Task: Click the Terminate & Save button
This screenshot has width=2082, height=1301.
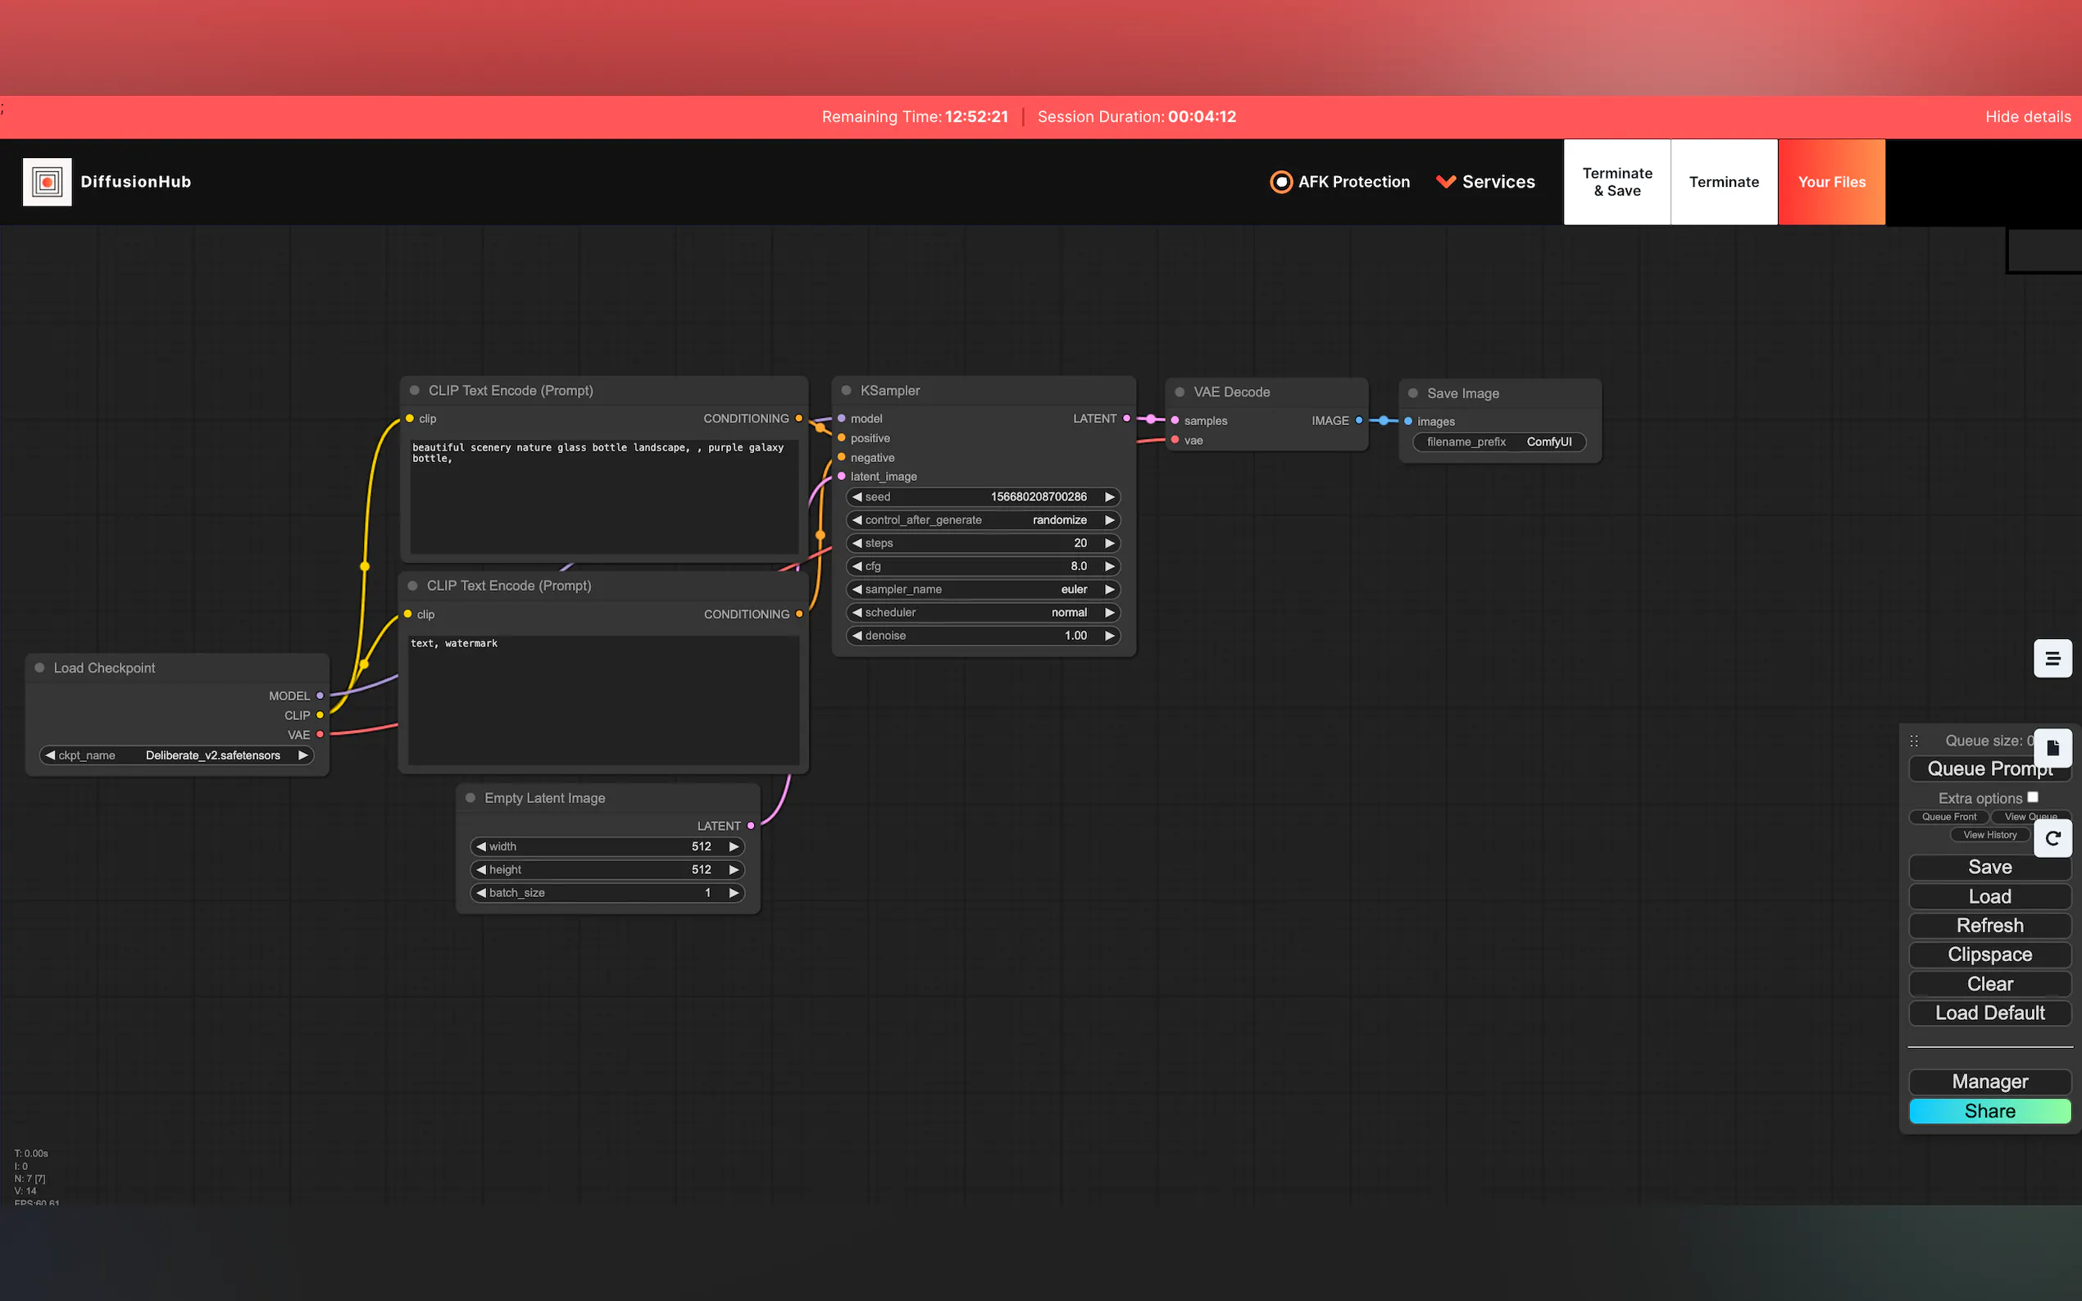Action: [x=1616, y=182]
